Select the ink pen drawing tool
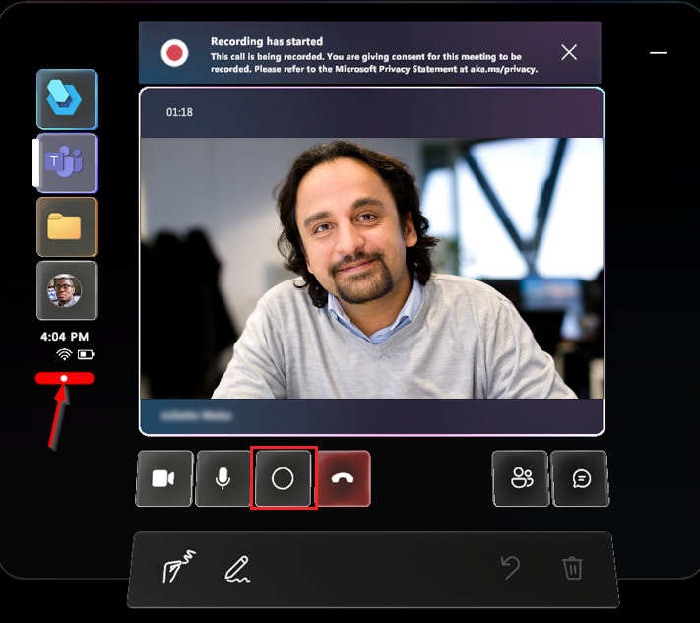Image resolution: width=700 pixels, height=623 pixels. click(237, 569)
